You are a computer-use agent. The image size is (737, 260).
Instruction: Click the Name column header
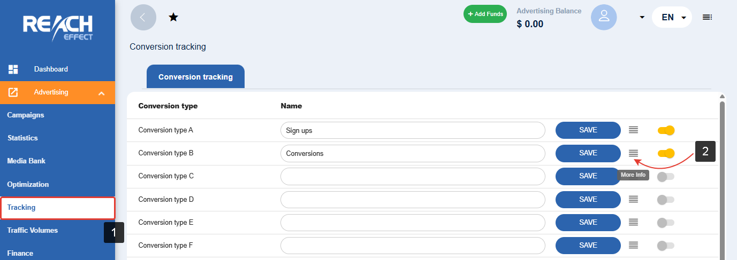click(x=291, y=106)
